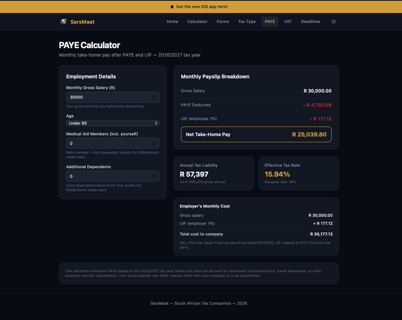
Task: Click the PAYE Deducted value R 4,783.08
Action: point(317,105)
